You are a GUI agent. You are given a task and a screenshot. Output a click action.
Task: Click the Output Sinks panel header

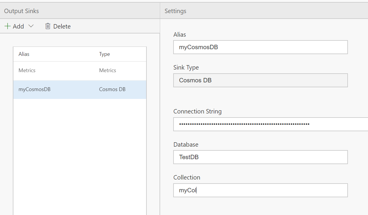22,11
